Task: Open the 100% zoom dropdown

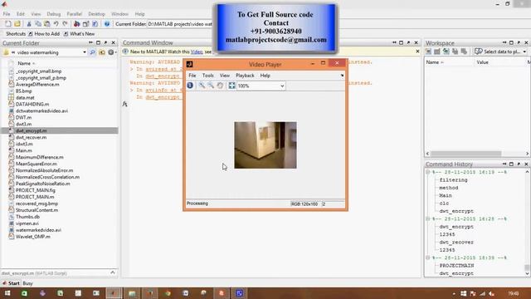Action: point(282,86)
